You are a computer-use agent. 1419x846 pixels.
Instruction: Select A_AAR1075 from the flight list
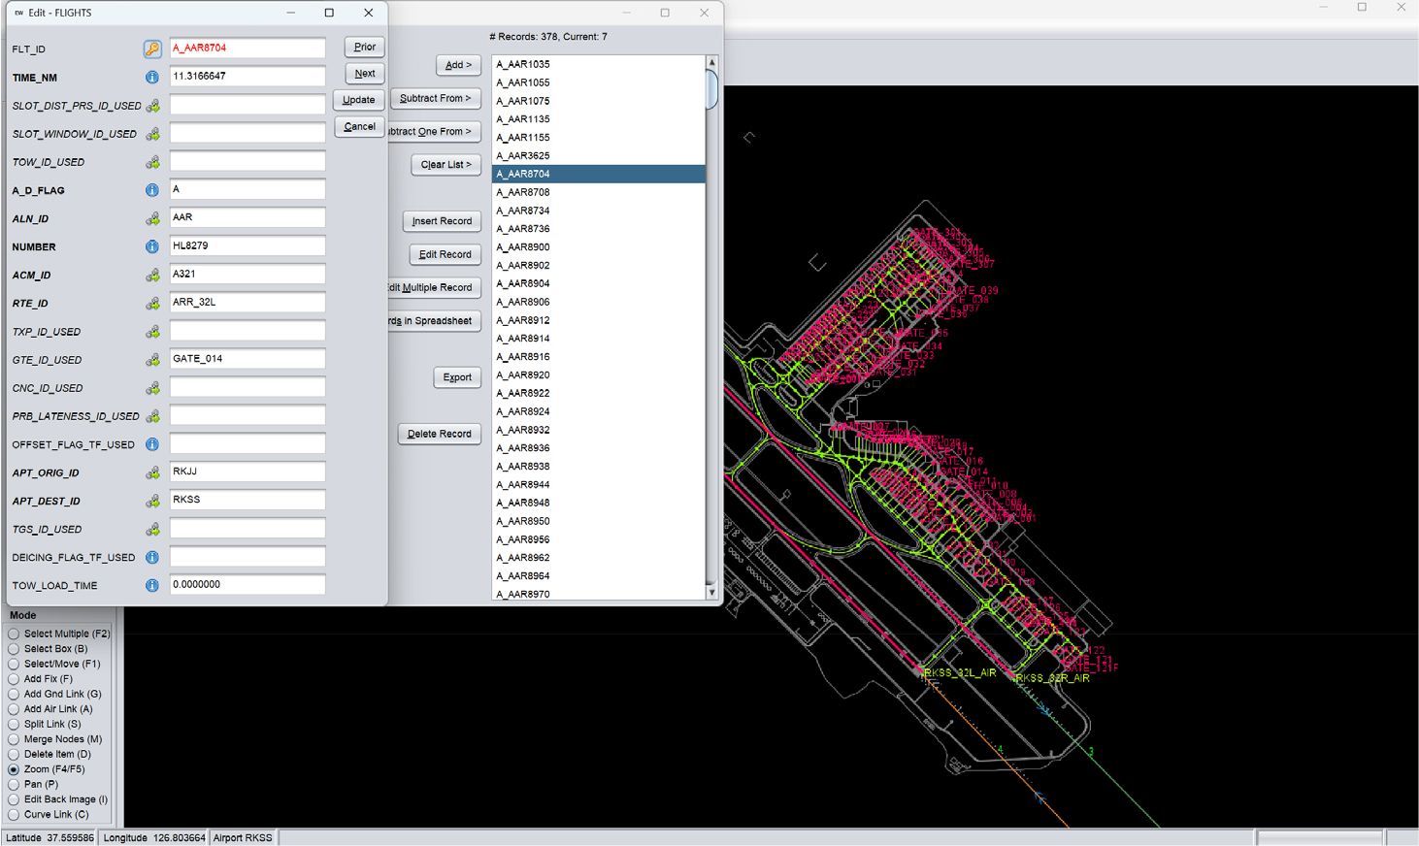pos(523,101)
